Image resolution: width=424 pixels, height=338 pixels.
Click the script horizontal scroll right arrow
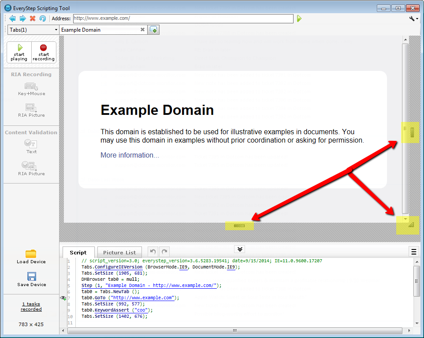409,331
